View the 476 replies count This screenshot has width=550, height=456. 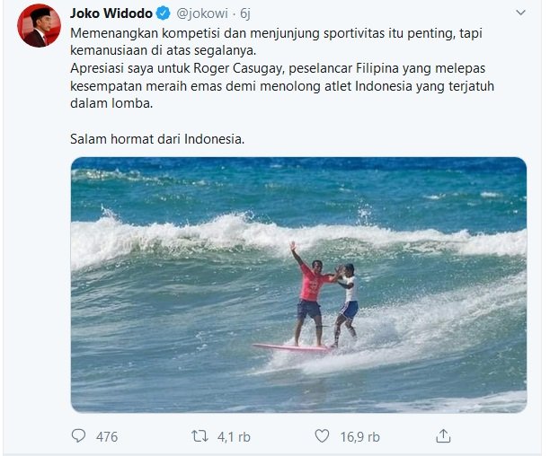point(107,437)
